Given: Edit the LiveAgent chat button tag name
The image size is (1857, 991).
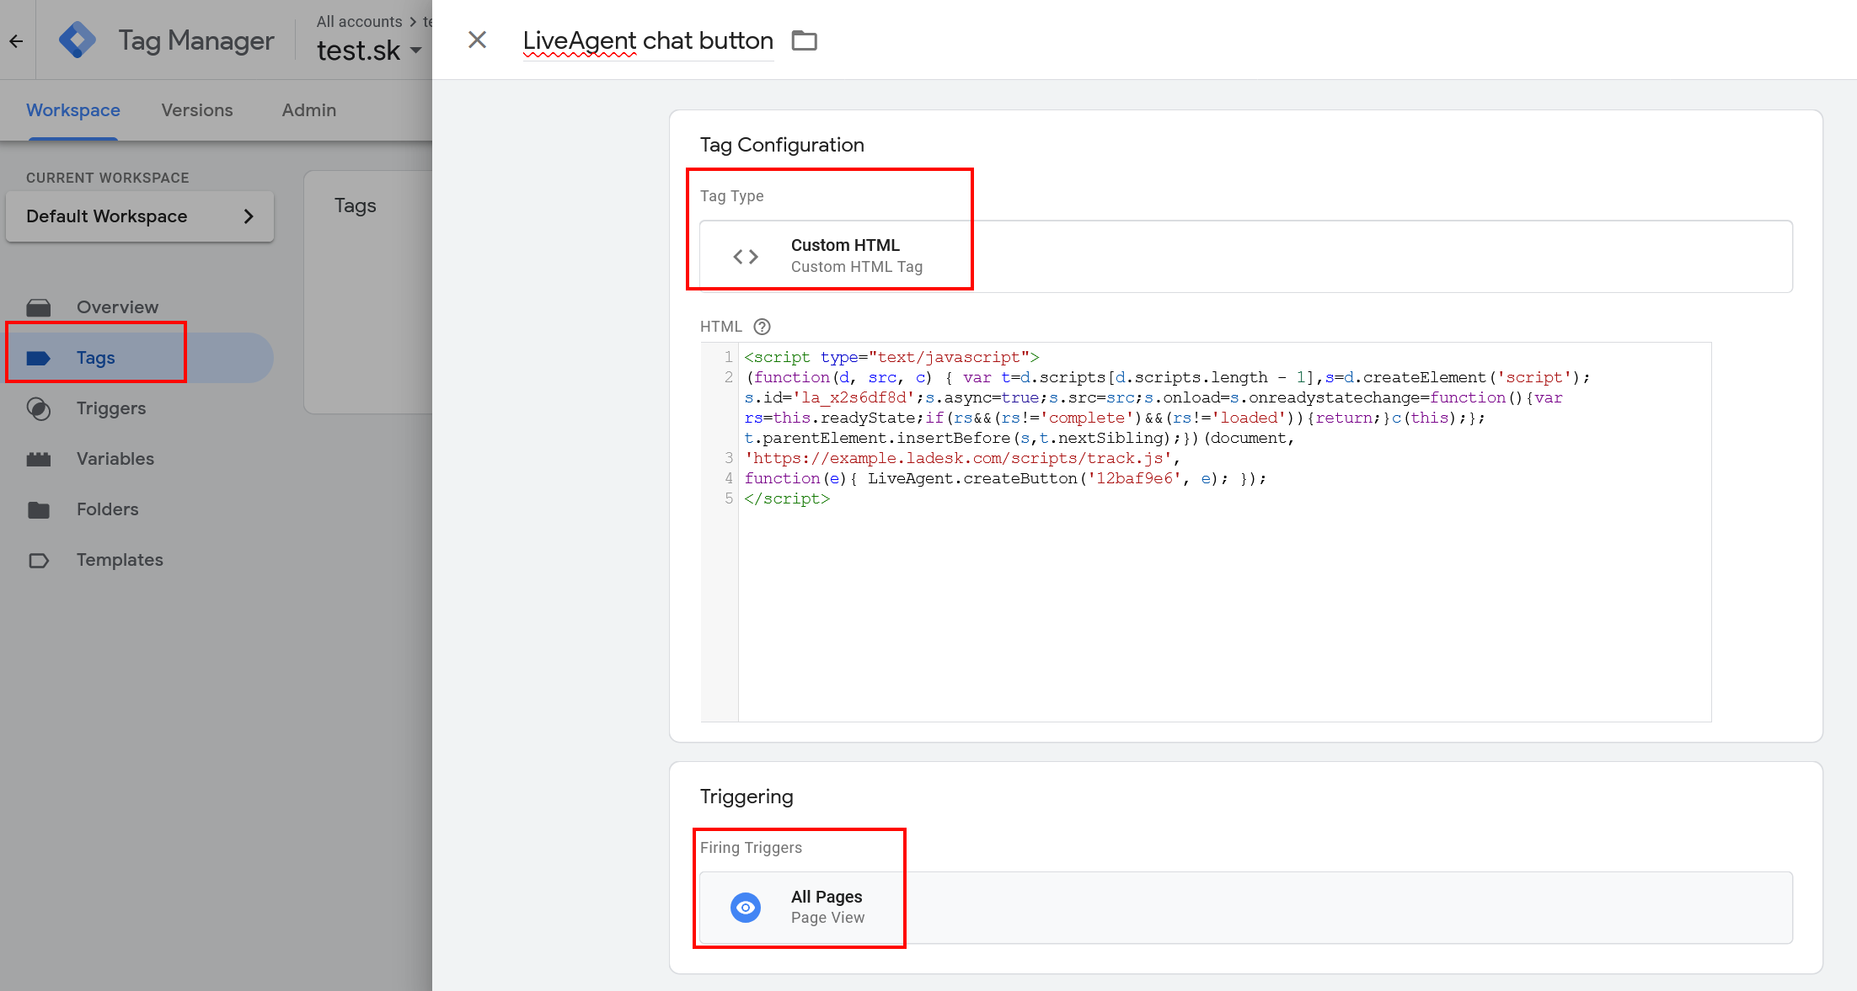Looking at the screenshot, I should [x=647, y=40].
